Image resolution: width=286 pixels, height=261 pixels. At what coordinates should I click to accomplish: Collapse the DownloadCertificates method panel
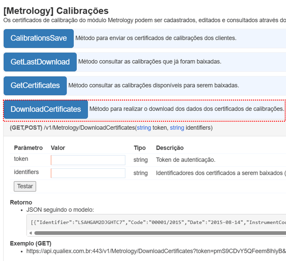coord(46,109)
